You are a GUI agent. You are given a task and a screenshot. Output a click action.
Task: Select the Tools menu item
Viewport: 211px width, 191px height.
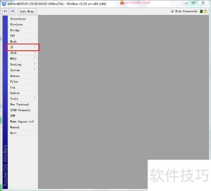tap(23, 98)
